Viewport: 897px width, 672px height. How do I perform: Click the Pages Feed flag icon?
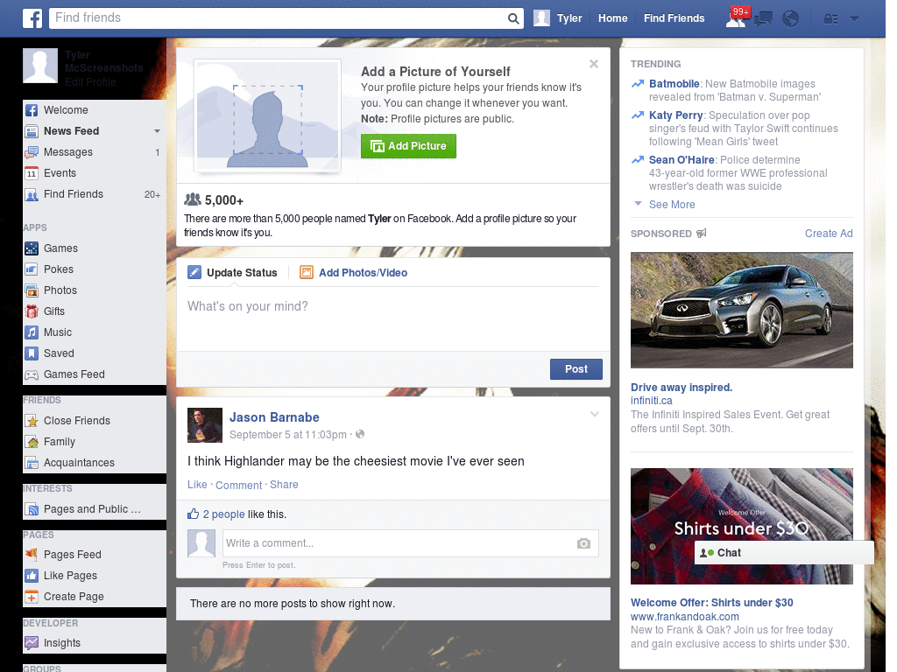[x=32, y=554]
